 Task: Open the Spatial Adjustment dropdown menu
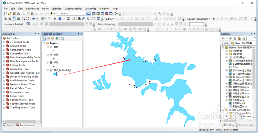coord(199,19)
